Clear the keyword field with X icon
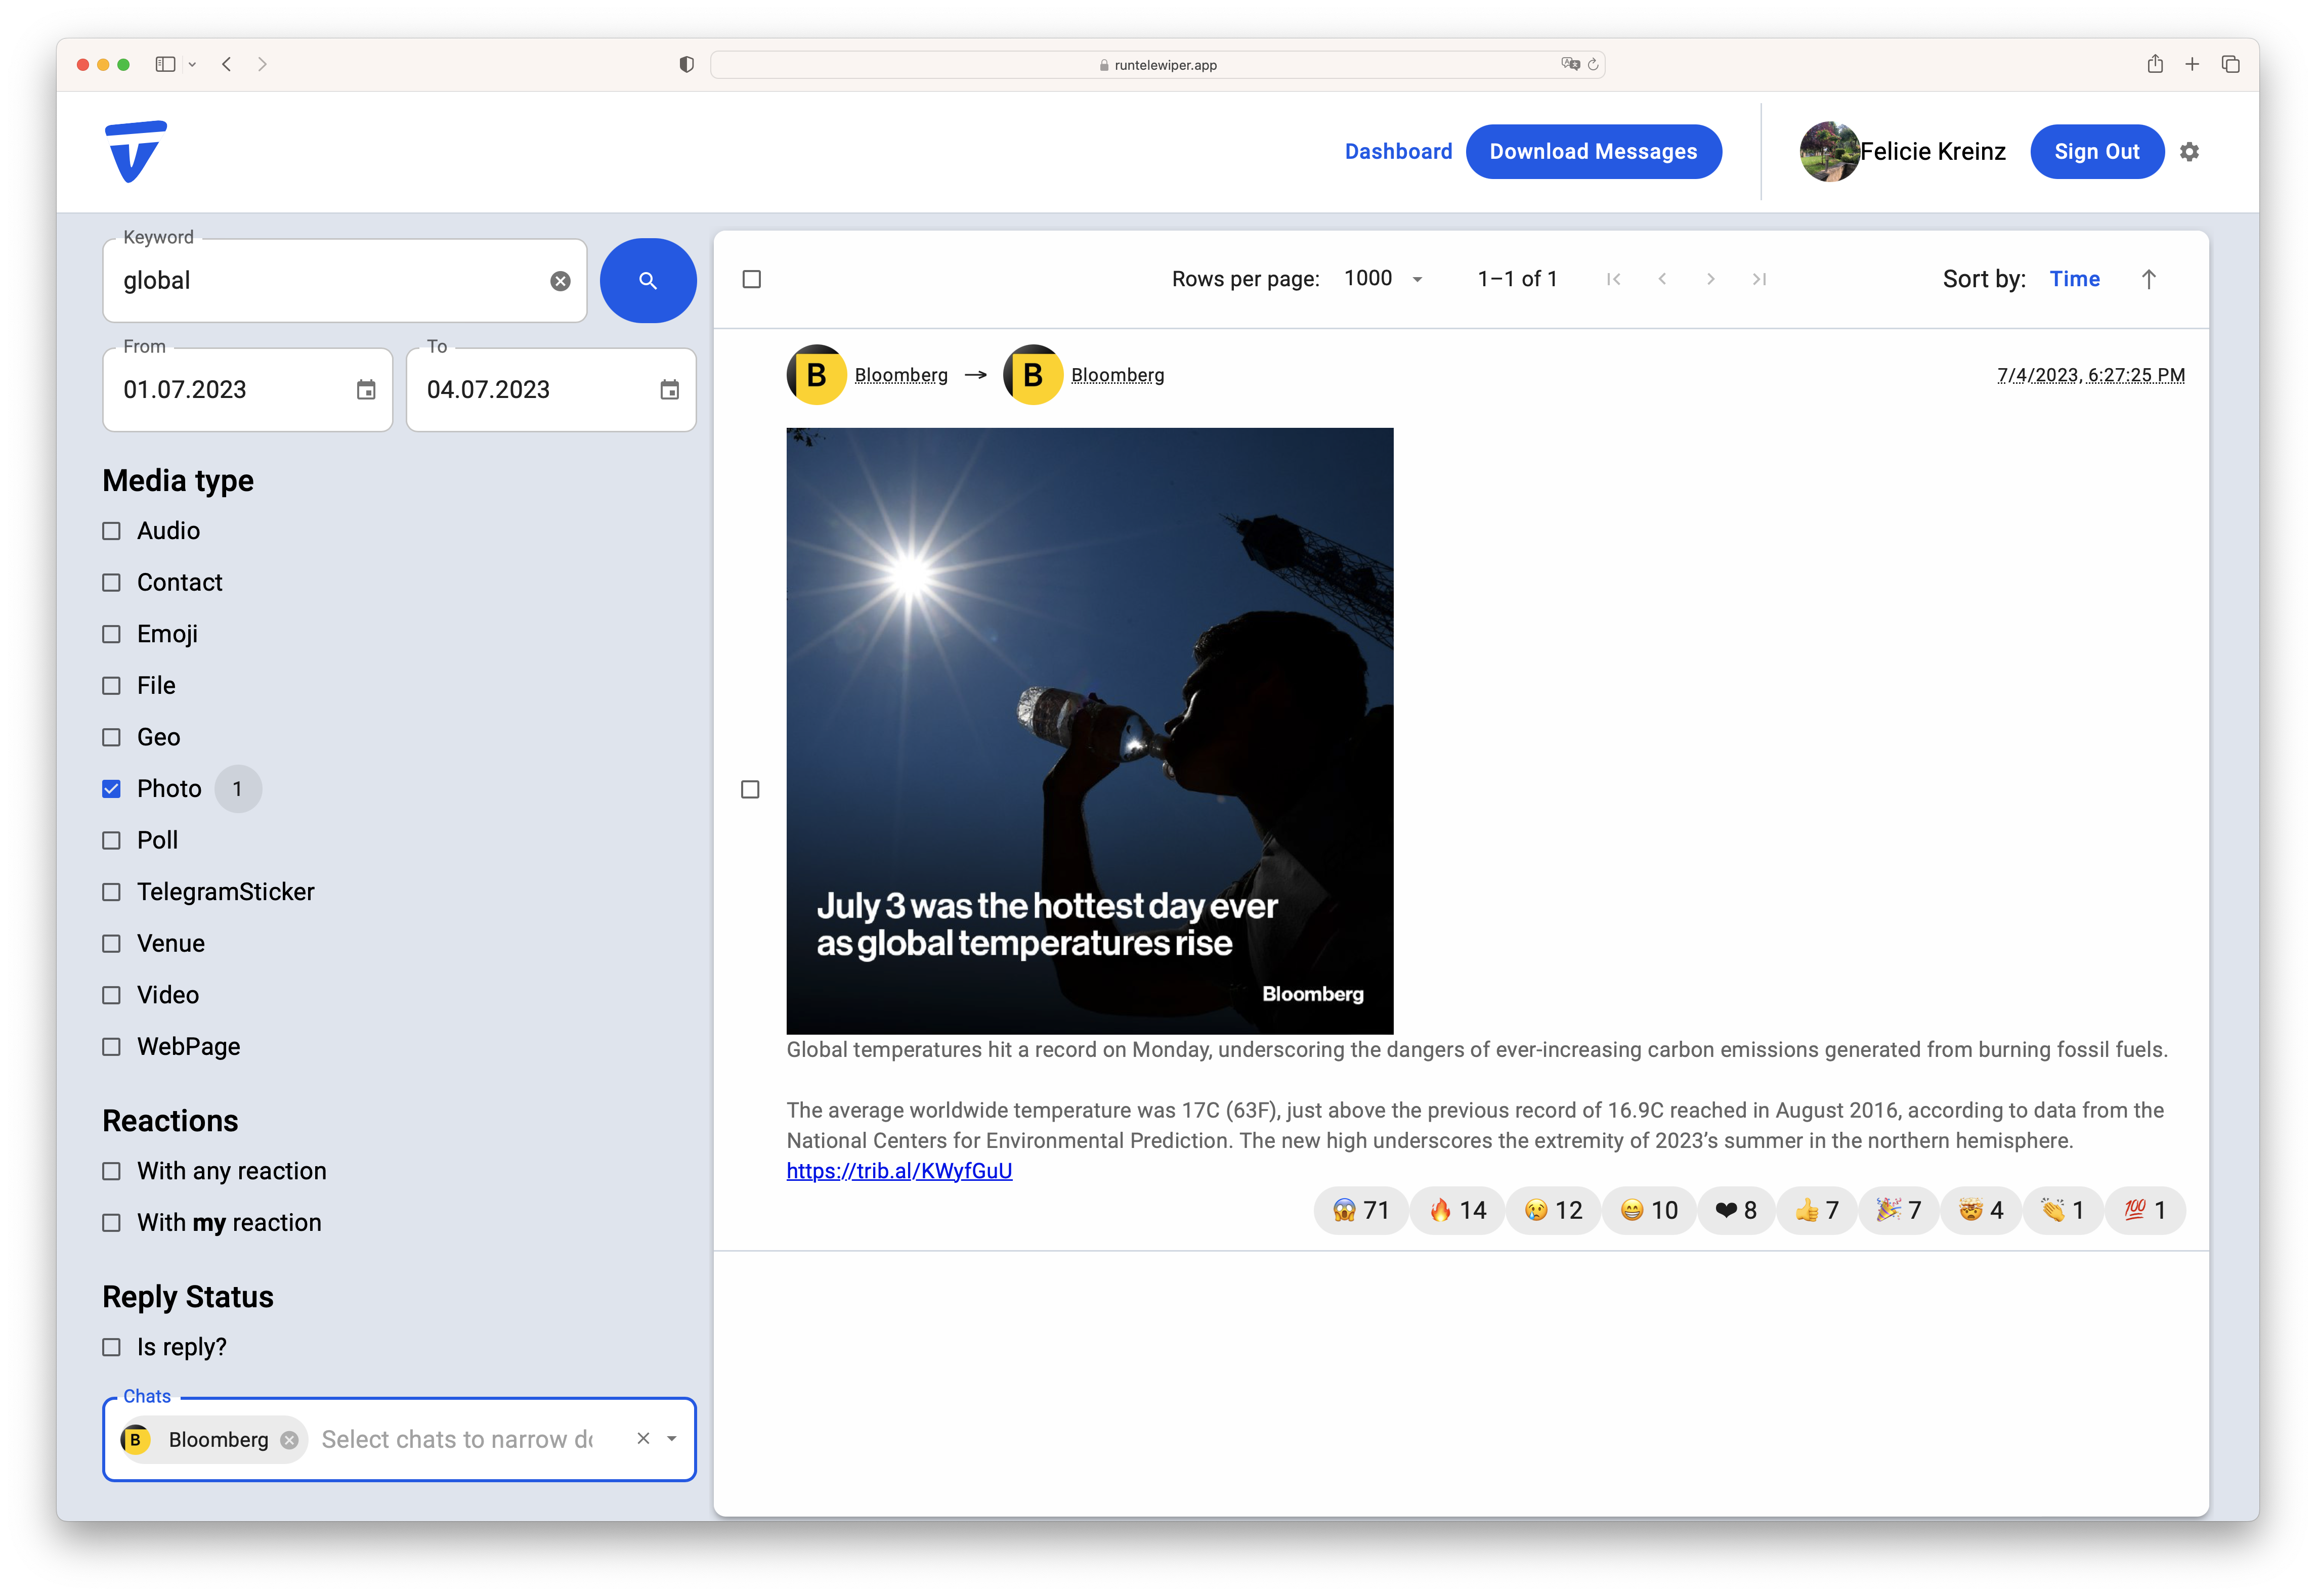2316x1596 pixels. [x=560, y=281]
